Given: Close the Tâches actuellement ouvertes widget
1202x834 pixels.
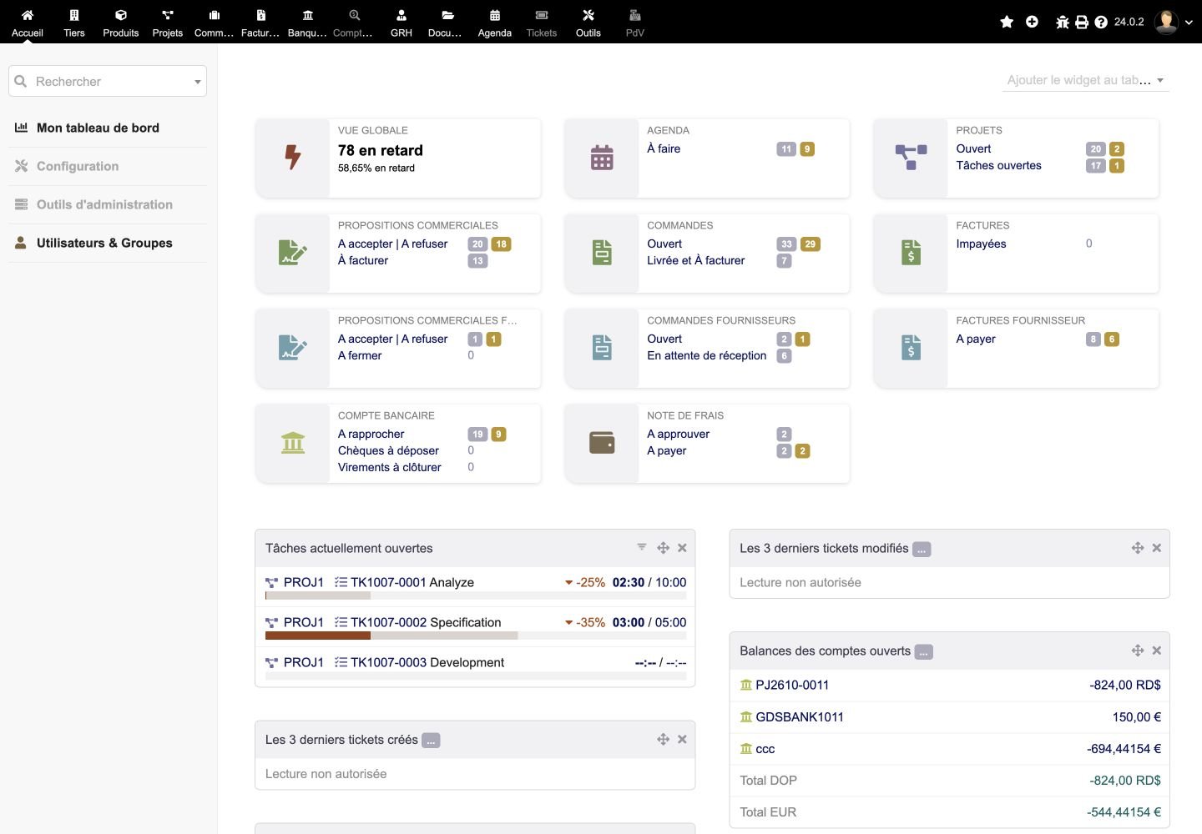Looking at the screenshot, I should (682, 548).
